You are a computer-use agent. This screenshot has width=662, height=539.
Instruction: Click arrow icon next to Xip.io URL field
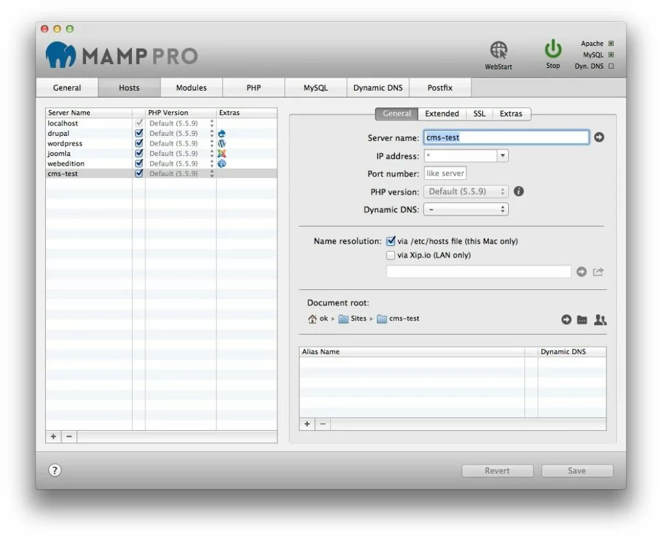point(581,272)
